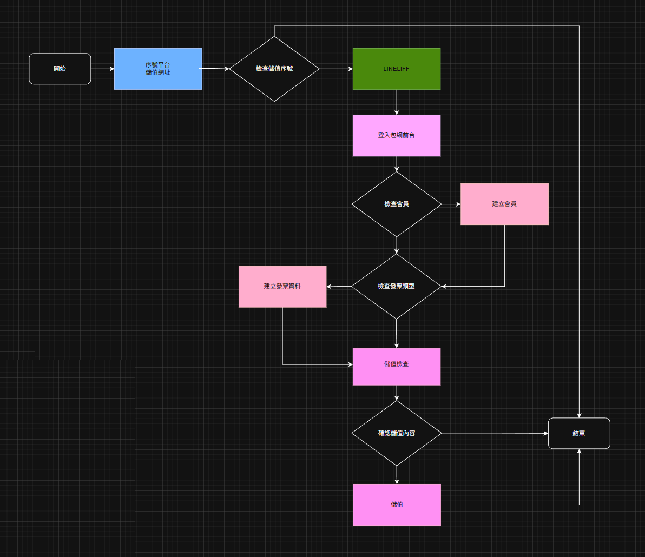Click the arrow from 確認儲值內容 to 結束

point(495,433)
